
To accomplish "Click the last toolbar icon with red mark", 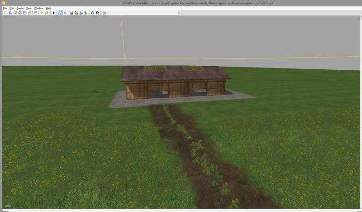I will 105,13.
